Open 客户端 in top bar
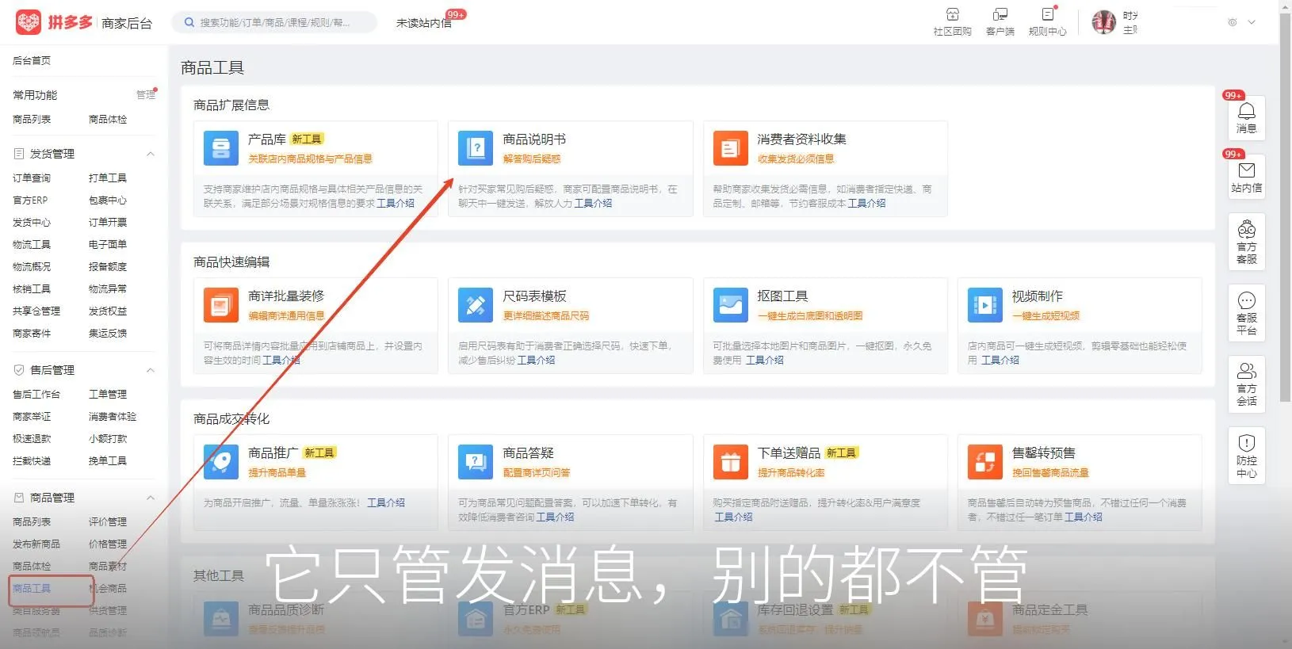The height and width of the screenshot is (649, 1292). pyautogui.click(x=1000, y=22)
